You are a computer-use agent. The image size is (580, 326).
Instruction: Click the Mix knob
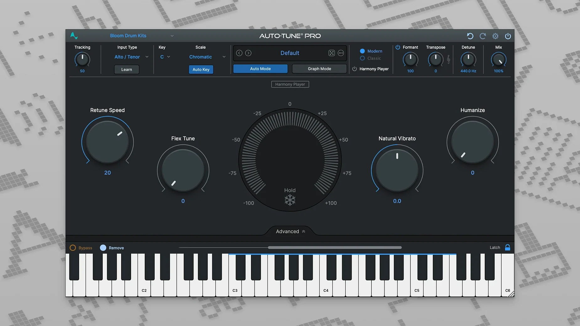(498, 60)
